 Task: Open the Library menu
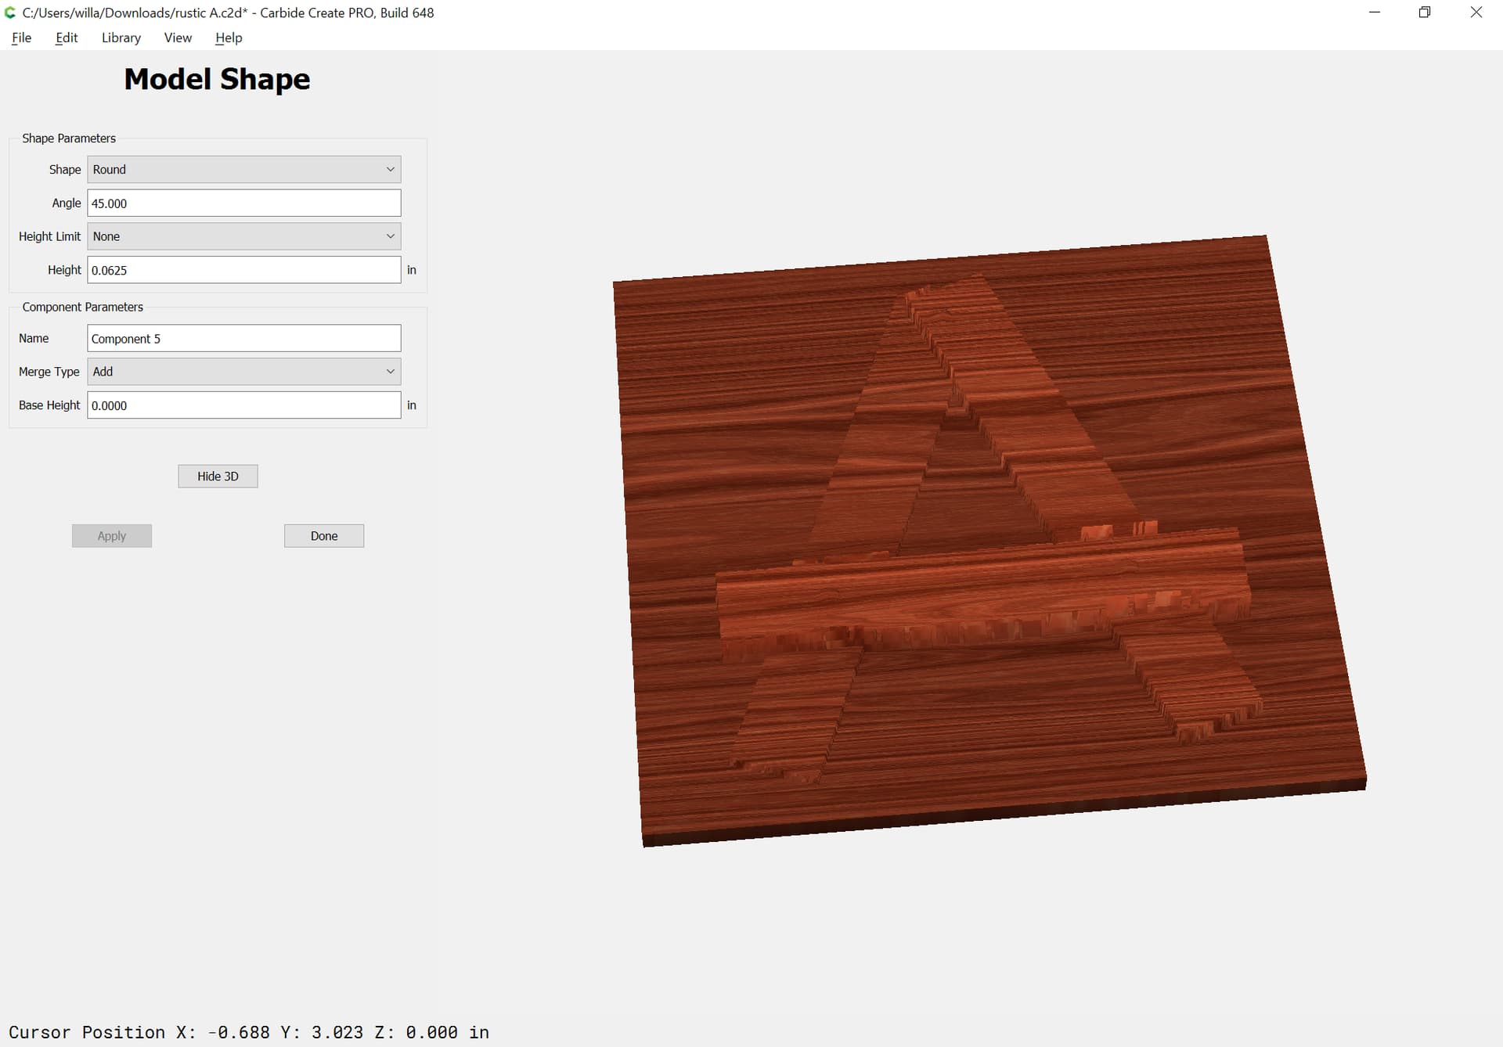click(x=121, y=38)
